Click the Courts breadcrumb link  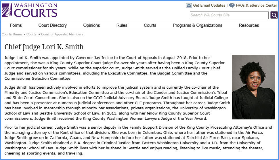(31, 34)
